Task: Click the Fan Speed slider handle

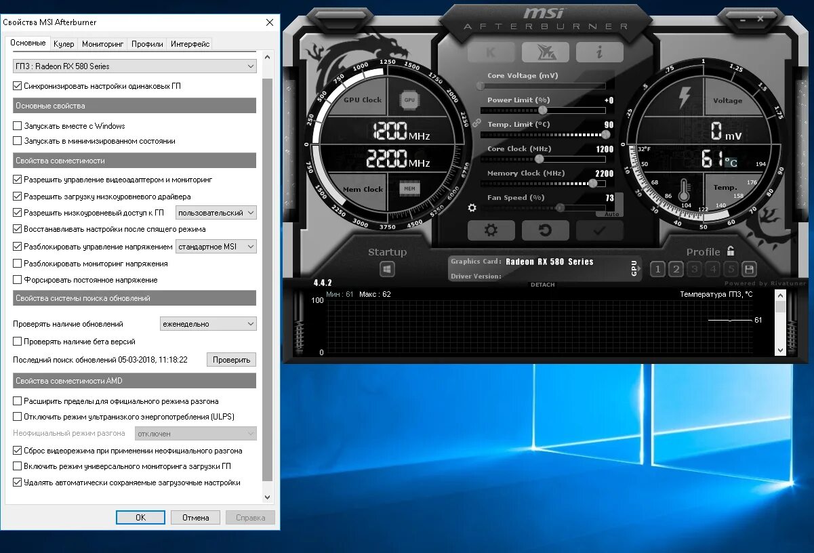Action: [x=560, y=208]
